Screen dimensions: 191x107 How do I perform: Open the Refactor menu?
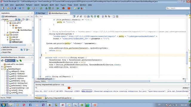click(29, 5)
